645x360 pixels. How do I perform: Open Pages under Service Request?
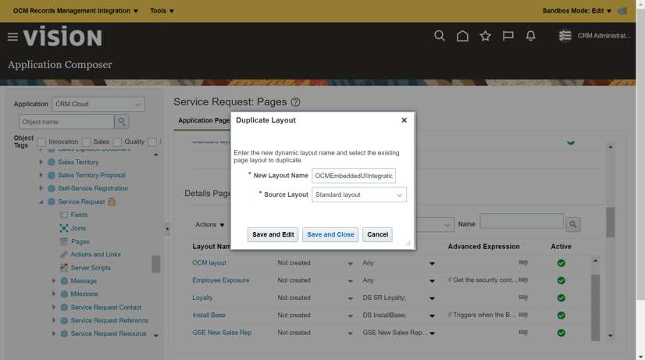coord(80,241)
